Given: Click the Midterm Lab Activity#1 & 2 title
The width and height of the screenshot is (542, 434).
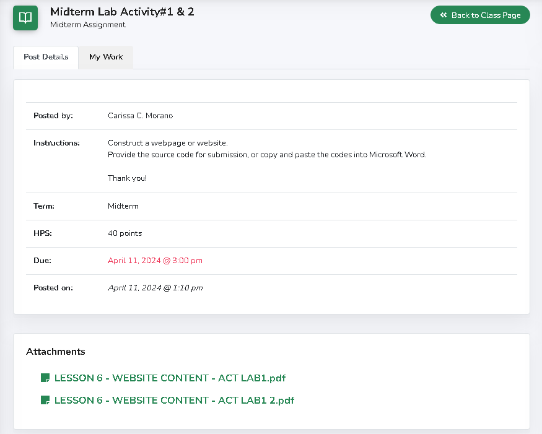Looking at the screenshot, I should tap(122, 12).
